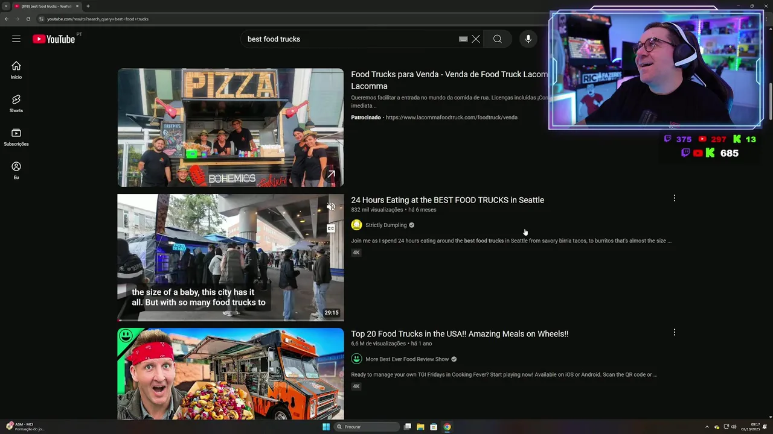Image resolution: width=773 pixels, height=434 pixels.
Task: Click the 4K badge under Seattle video
Action: 356,253
